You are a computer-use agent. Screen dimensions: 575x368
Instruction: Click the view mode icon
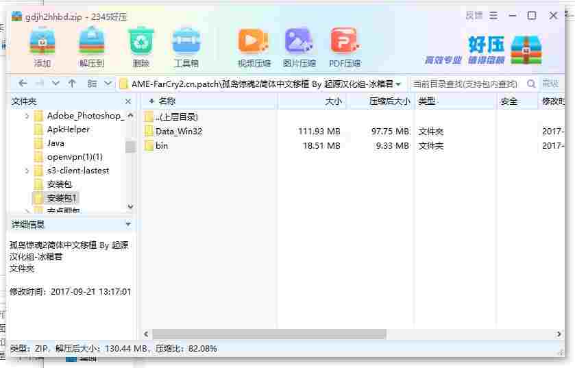(x=92, y=84)
